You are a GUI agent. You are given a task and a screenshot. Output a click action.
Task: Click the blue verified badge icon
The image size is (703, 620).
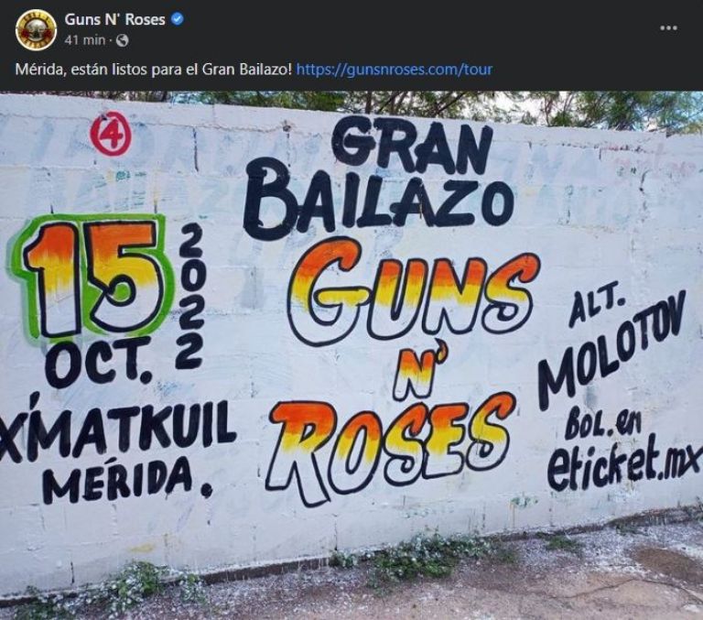tap(178, 19)
